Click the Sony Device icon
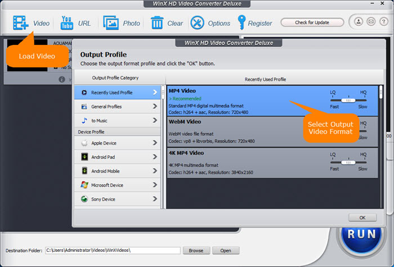The height and width of the screenshot is (267, 394). coord(84,199)
